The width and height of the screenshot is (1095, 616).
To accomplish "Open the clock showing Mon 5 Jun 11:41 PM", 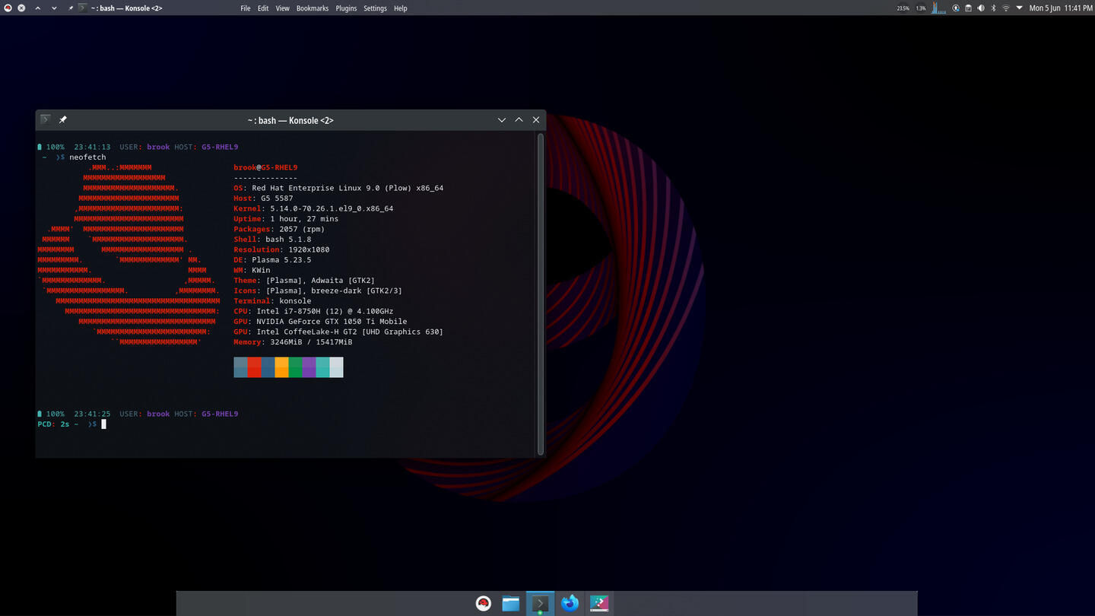I will [1061, 8].
